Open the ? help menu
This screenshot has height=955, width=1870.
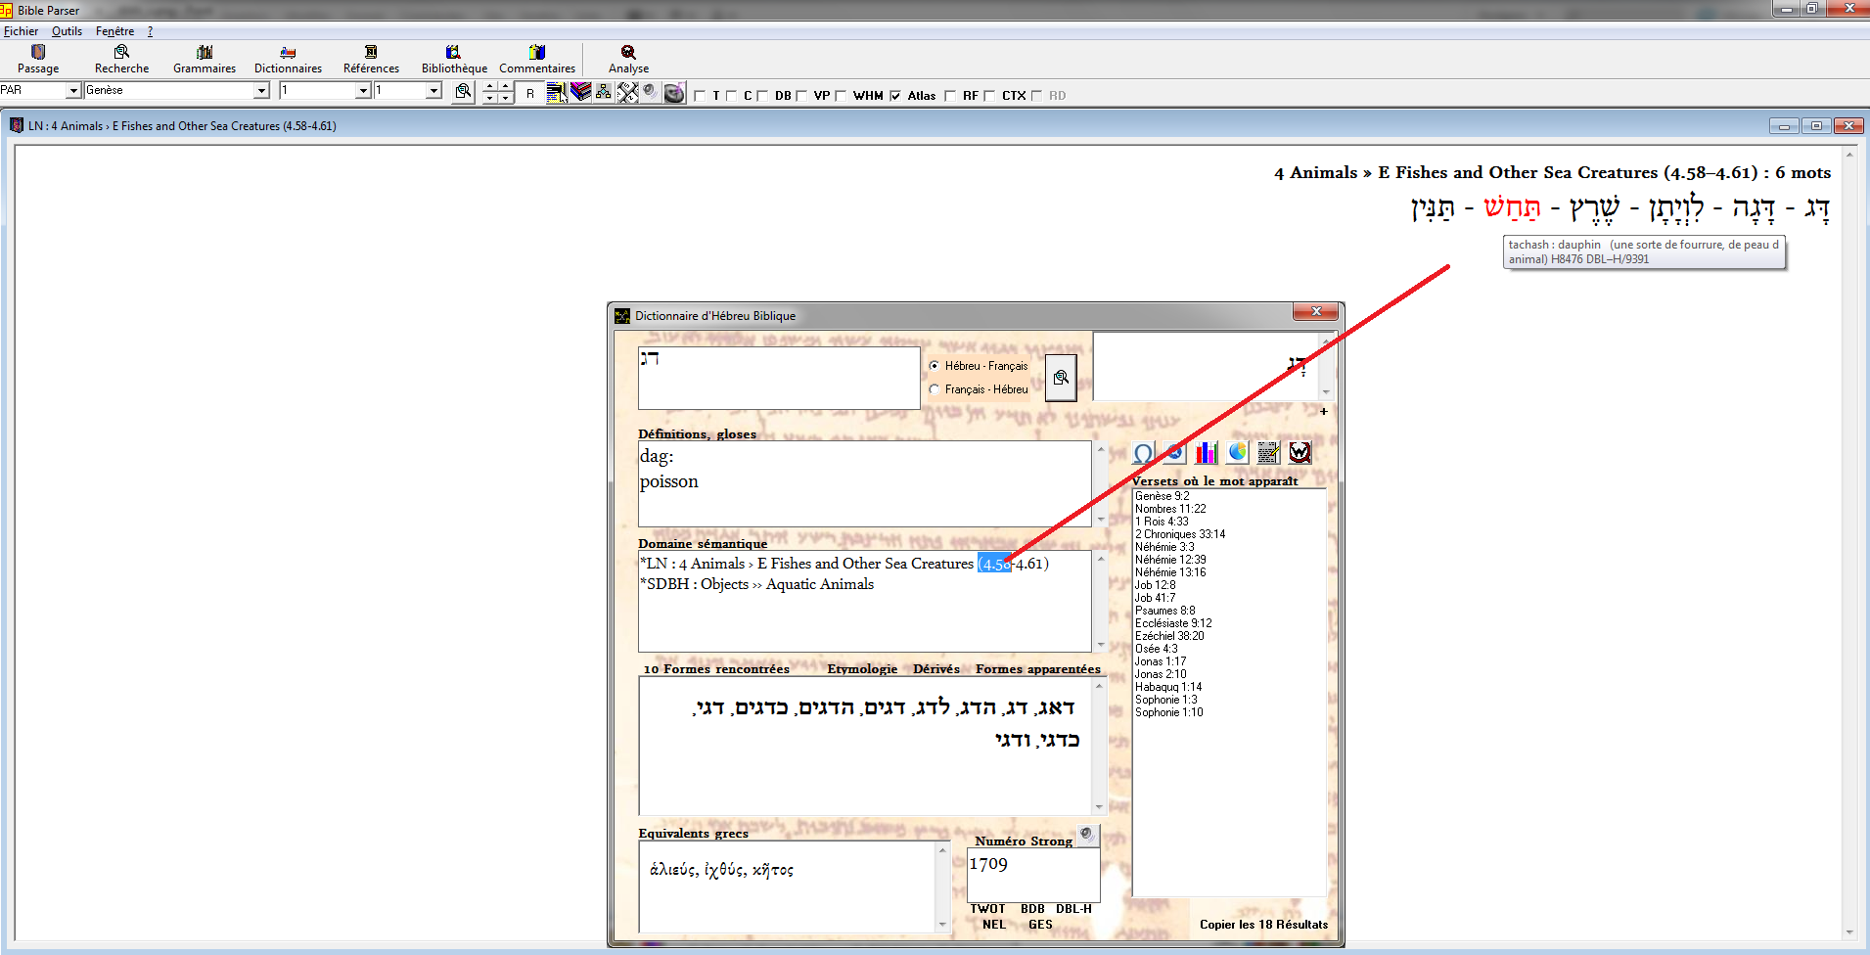(150, 31)
